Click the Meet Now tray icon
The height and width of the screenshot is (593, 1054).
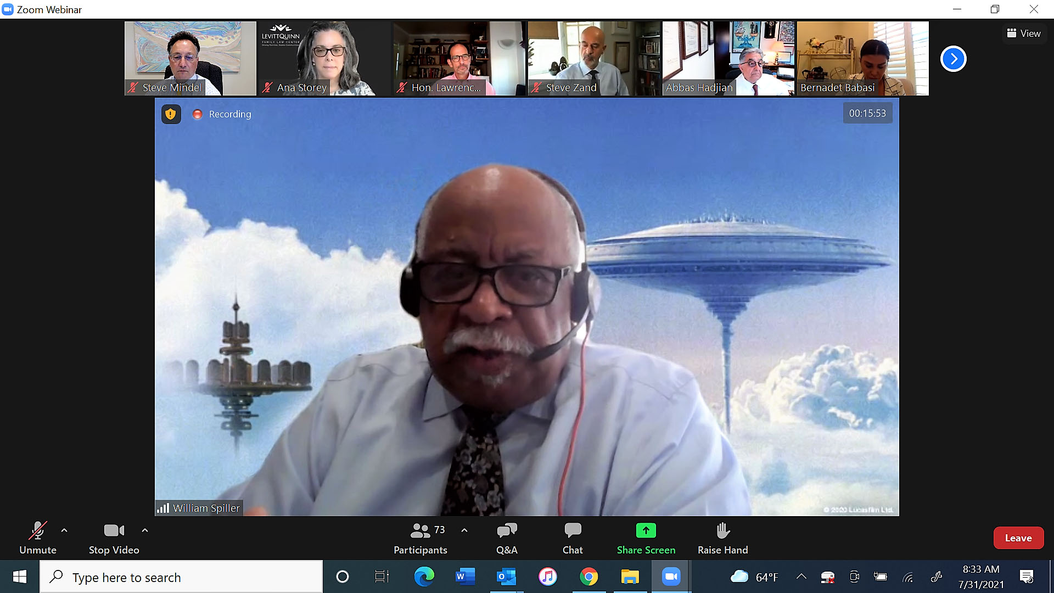(854, 577)
